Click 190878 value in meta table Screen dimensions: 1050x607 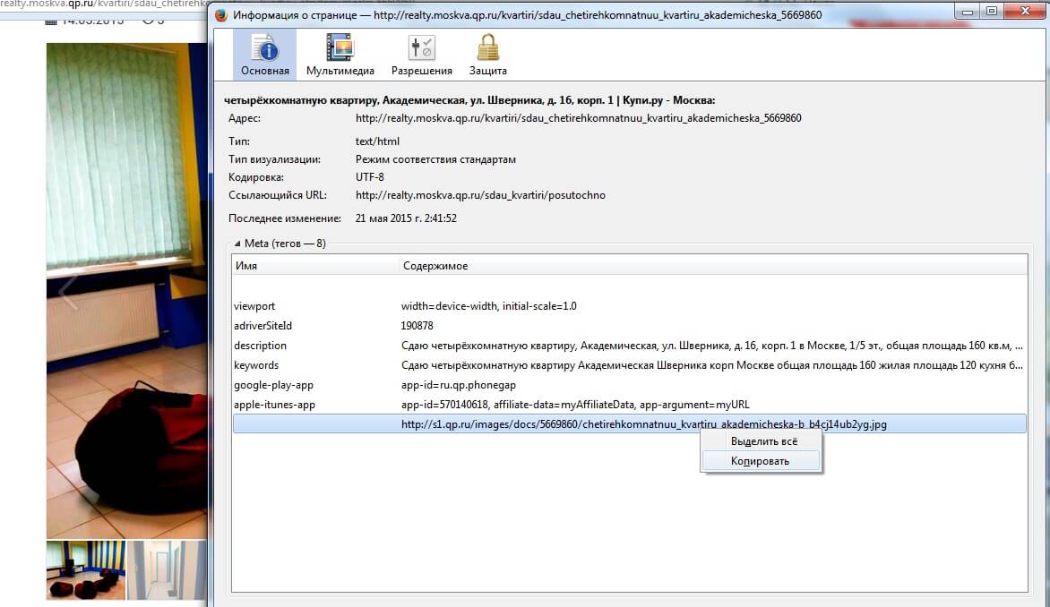pos(417,326)
